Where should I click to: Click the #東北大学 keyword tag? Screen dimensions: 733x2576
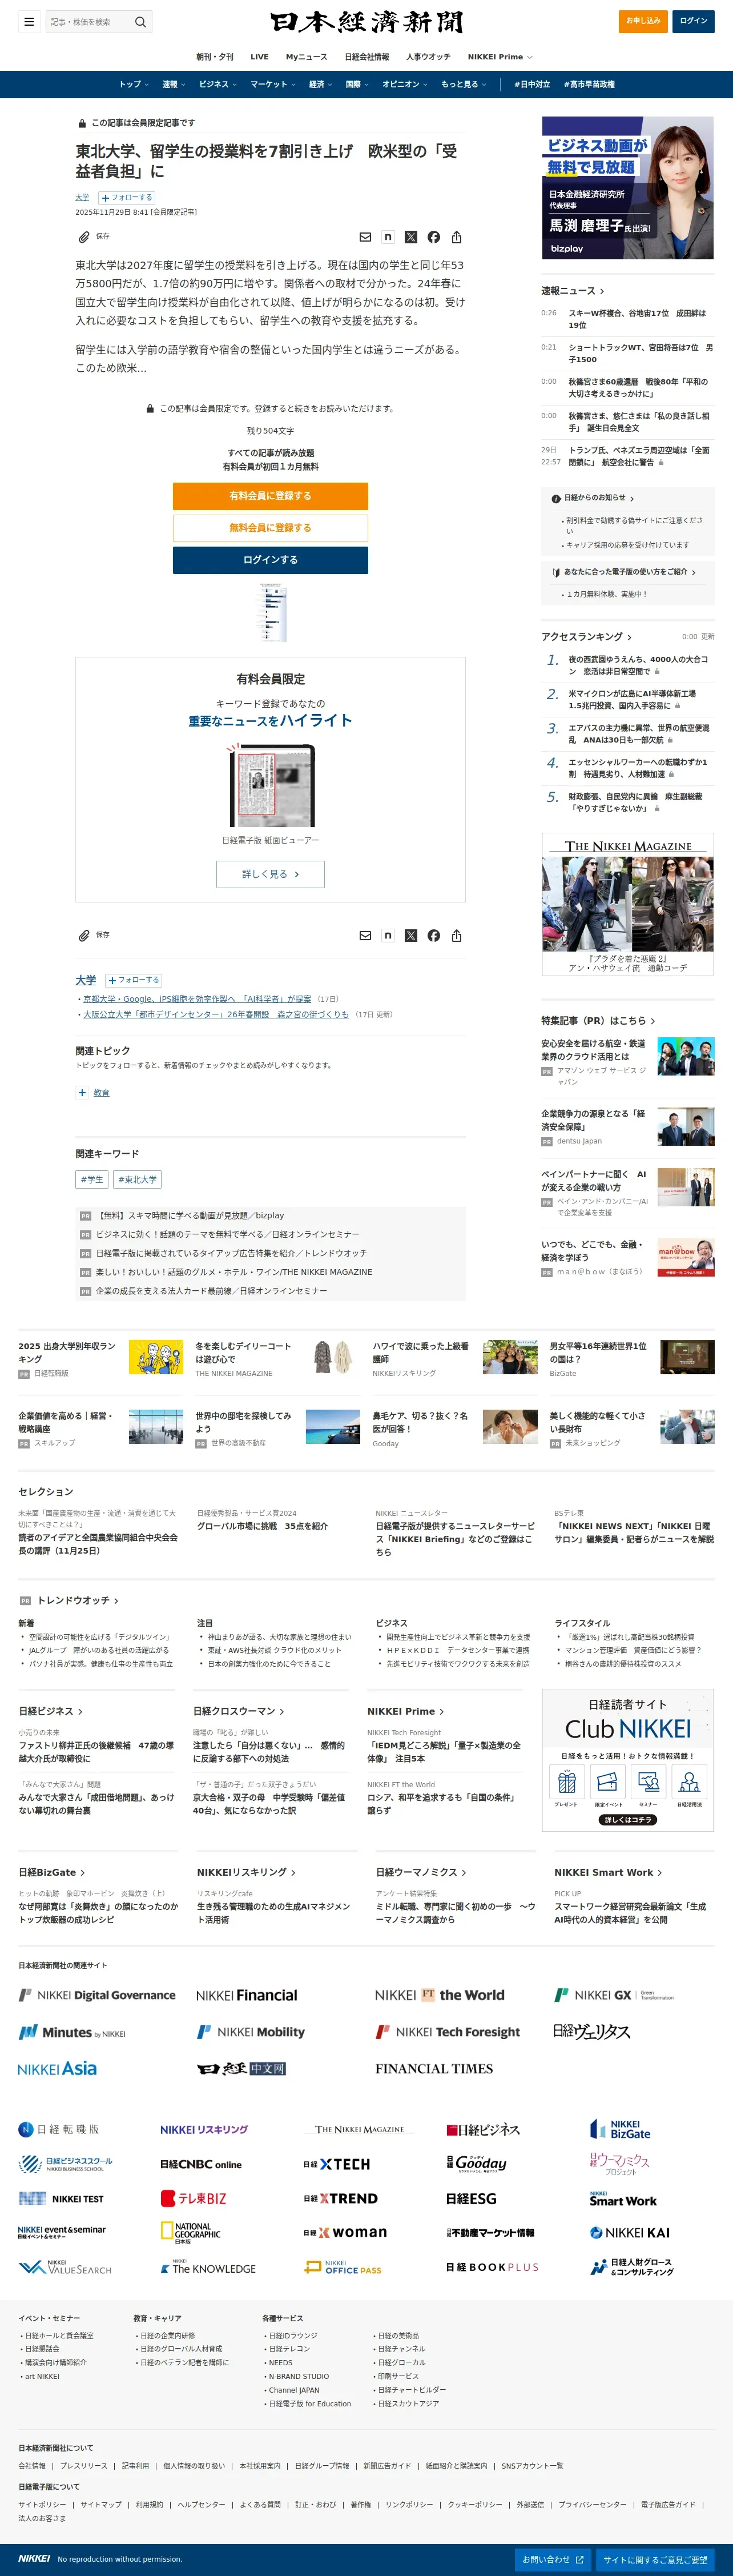click(x=138, y=1180)
